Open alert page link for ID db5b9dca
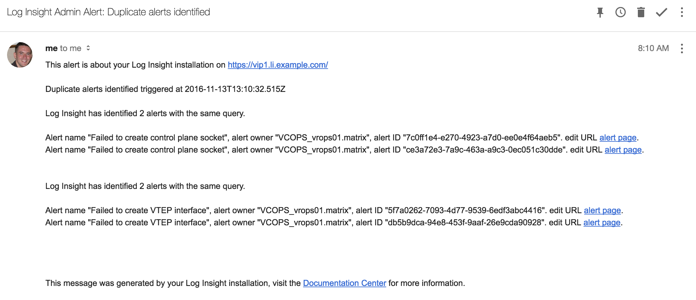The image size is (696, 300). 602,222
